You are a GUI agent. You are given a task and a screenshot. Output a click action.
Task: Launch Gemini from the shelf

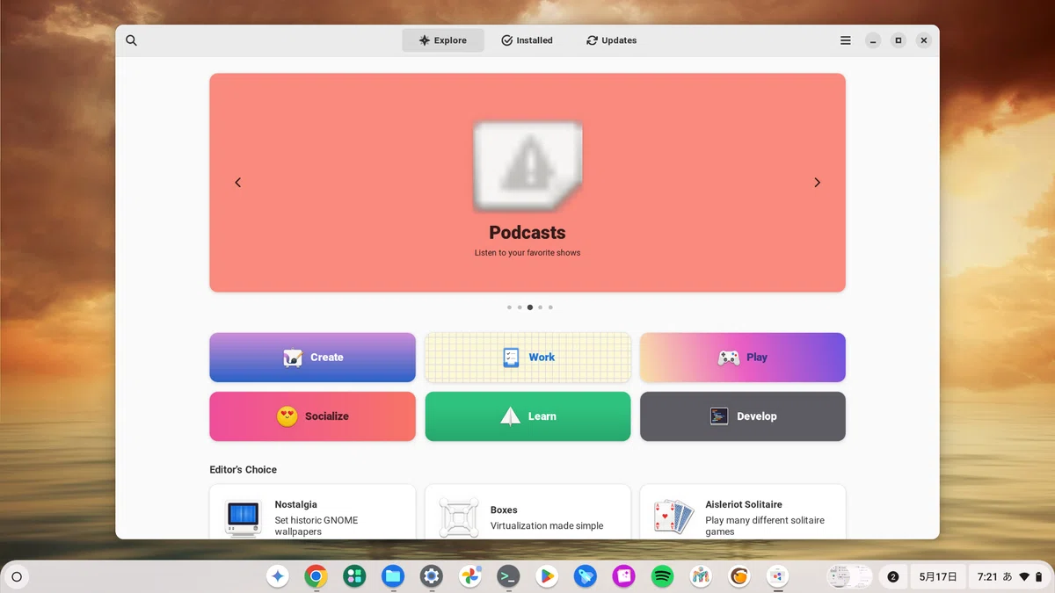pos(278,576)
